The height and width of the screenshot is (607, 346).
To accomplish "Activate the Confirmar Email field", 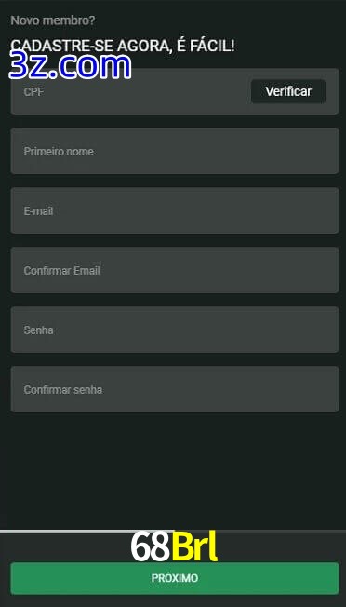I will click(175, 270).
